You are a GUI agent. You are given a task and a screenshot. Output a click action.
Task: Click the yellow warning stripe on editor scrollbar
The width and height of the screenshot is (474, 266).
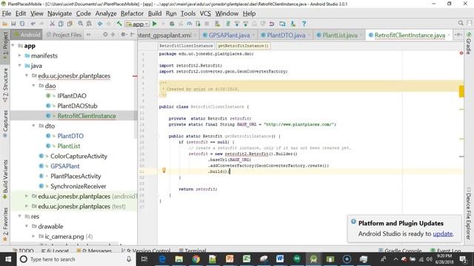tap(461, 92)
